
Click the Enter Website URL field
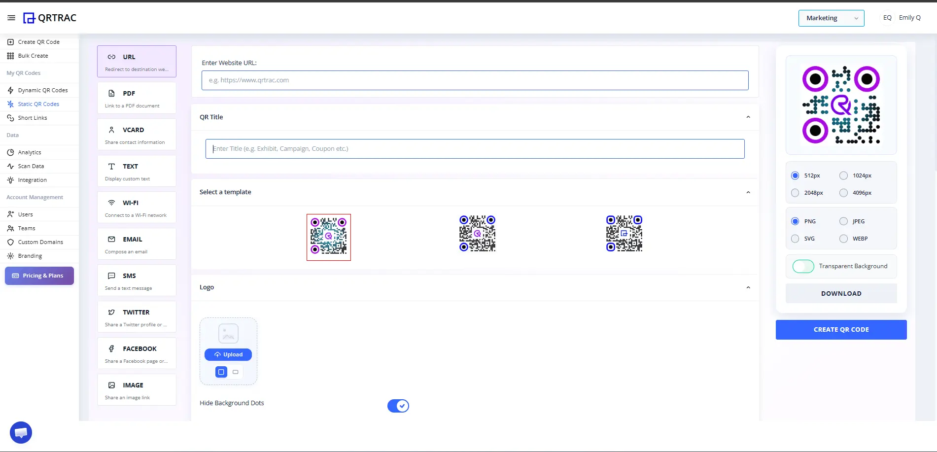pyautogui.click(x=475, y=80)
